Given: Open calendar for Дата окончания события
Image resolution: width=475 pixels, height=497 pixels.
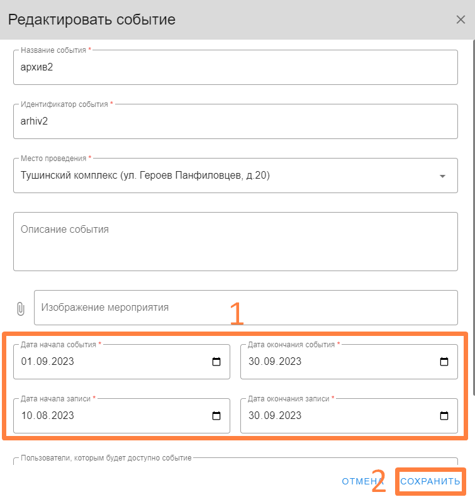Looking at the screenshot, I should pos(444,361).
